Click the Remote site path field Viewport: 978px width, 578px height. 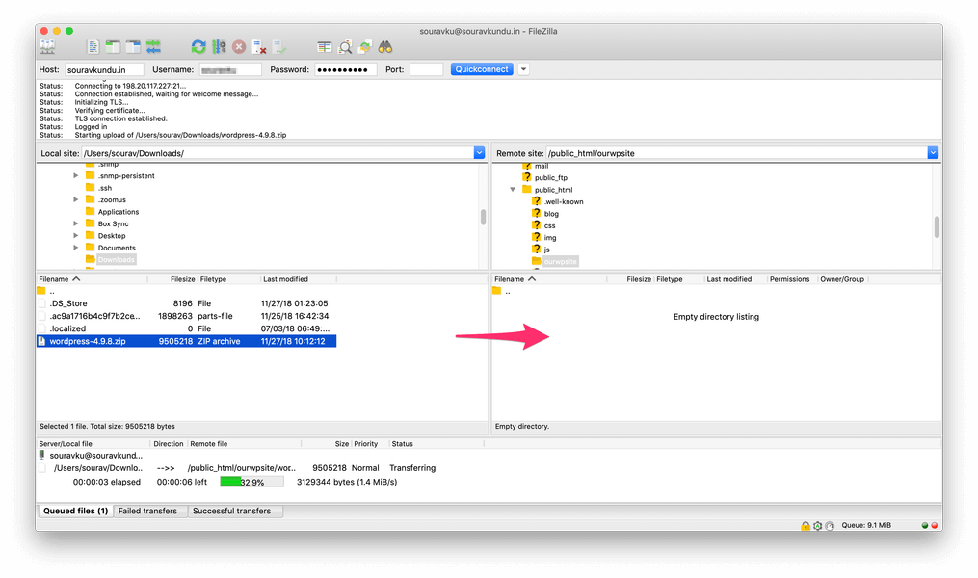[x=736, y=153]
